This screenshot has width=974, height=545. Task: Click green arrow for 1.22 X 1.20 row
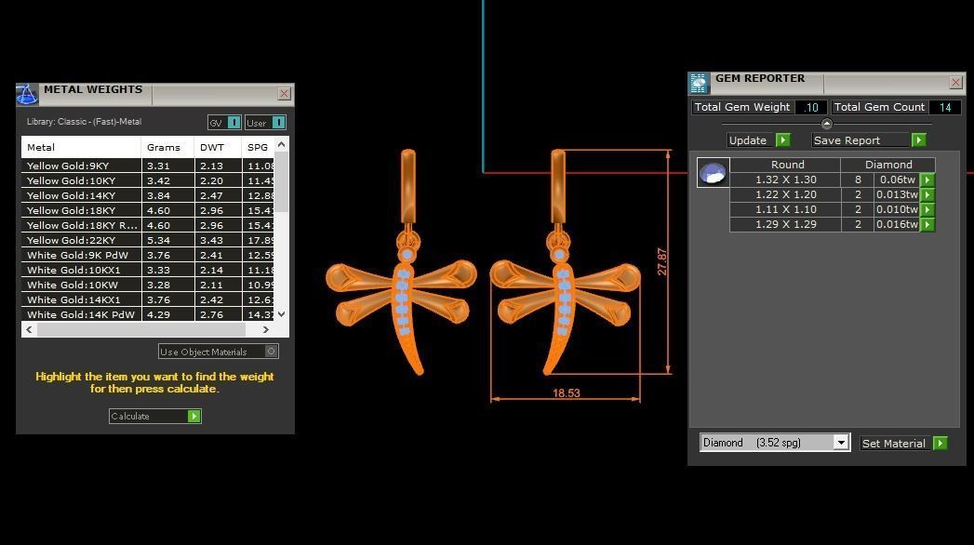click(x=927, y=195)
